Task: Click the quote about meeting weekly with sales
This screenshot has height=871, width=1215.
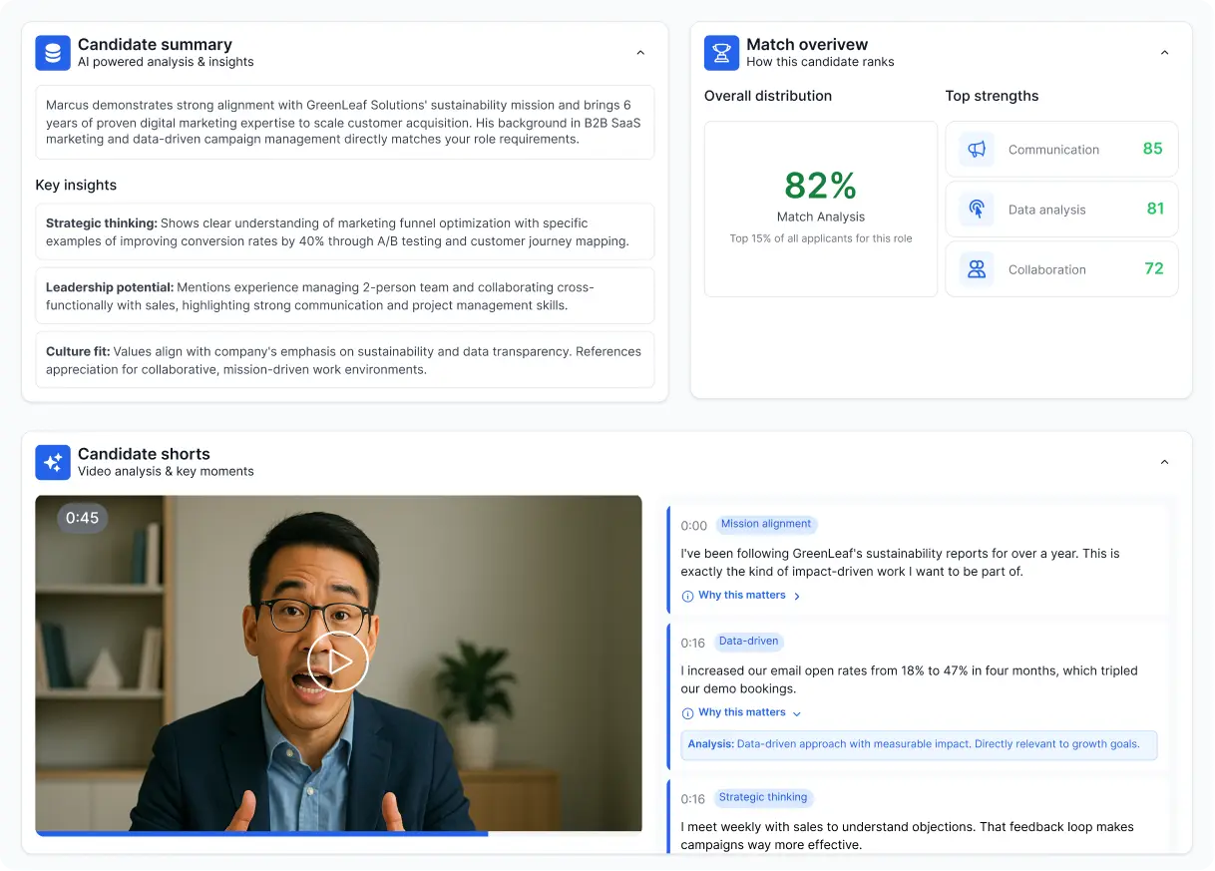Action: [907, 835]
